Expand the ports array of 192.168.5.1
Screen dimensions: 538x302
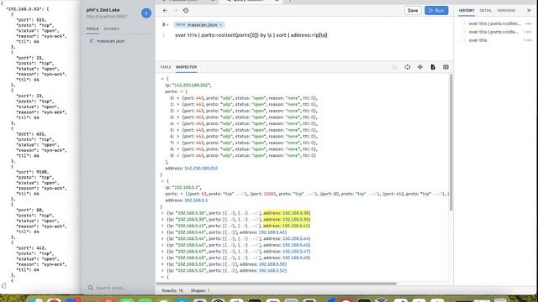coord(182,194)
